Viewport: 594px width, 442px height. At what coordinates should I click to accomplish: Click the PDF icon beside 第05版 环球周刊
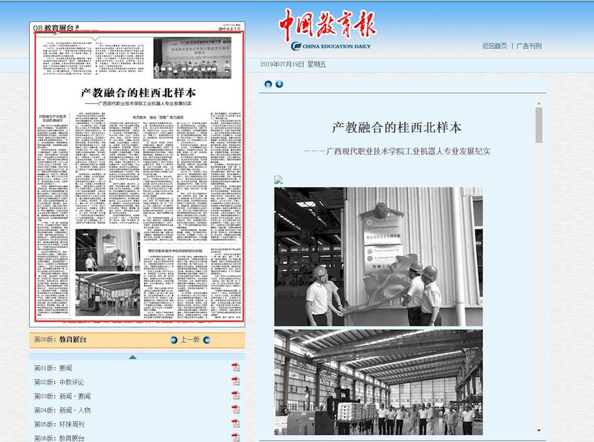[236, 424]
